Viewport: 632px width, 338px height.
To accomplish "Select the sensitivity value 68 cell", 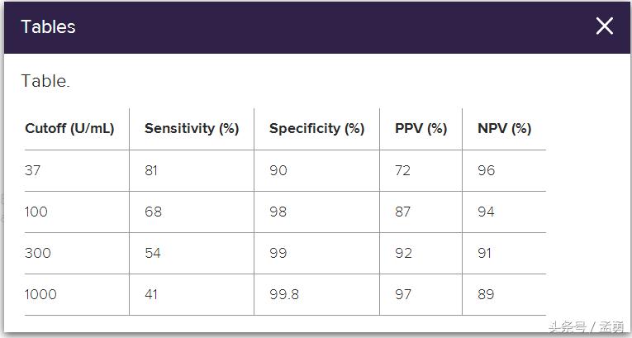I will click(153, 212).
